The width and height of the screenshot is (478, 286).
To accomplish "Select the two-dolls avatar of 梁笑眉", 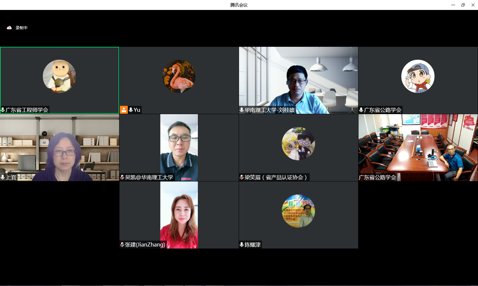I will click(x=298, y=144).
